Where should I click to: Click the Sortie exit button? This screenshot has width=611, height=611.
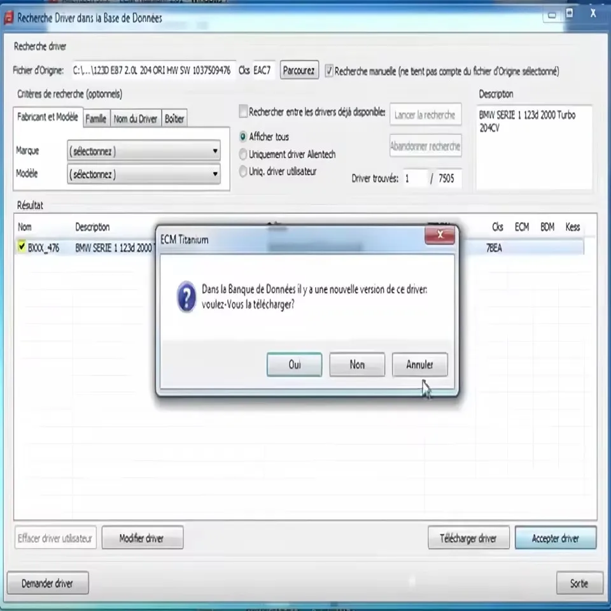[x=579, y=583]
